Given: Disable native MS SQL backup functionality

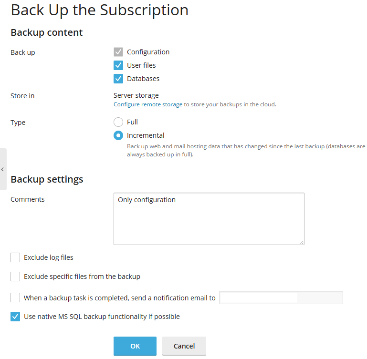Looking at the screenshot, I should (x=15, y=317).
